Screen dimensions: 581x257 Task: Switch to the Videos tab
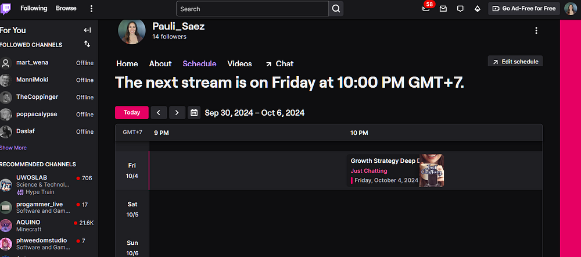point(240,64)
